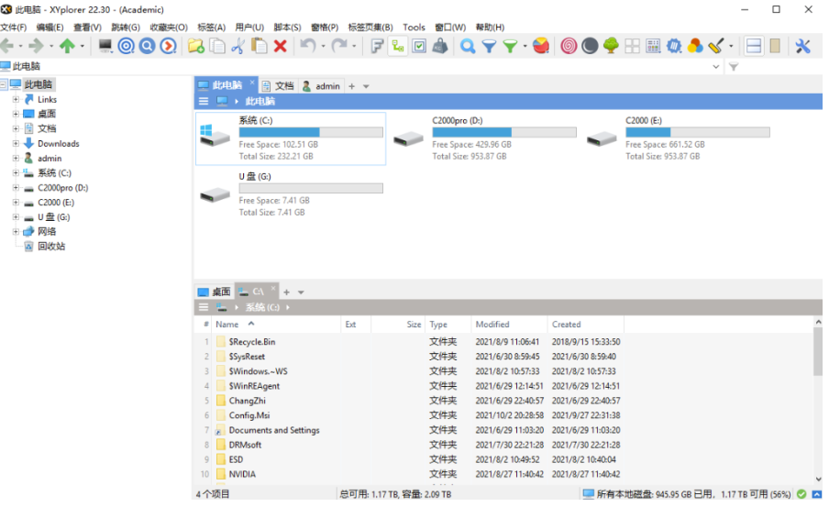Create a new folder
Screen dimensions: 829x507
[x=196, y=46]
